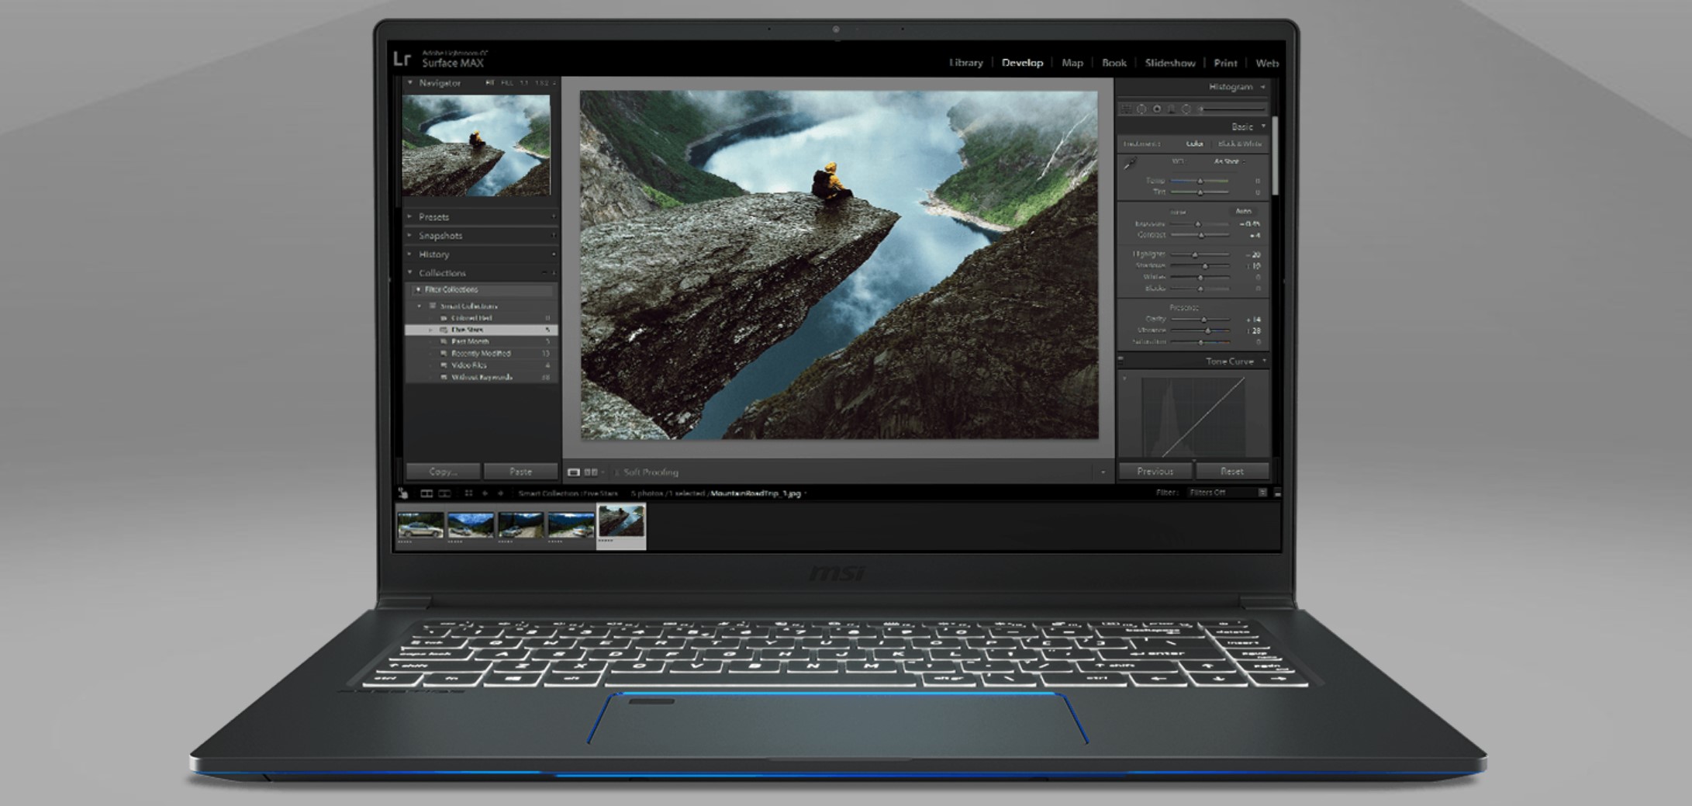
Task: Click the Reset button
Action: tap(1232, 471)
